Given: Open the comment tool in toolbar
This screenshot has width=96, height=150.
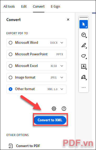Looking at the screenshot, I should pyautogui.click(x=84, y=35).
